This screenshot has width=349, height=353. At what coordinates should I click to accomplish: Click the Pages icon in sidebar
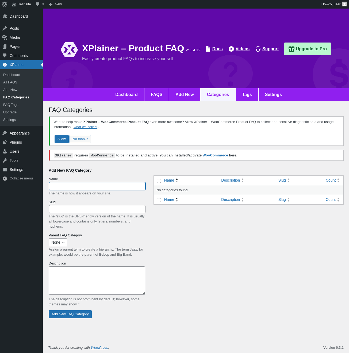[x=5, y=47]
